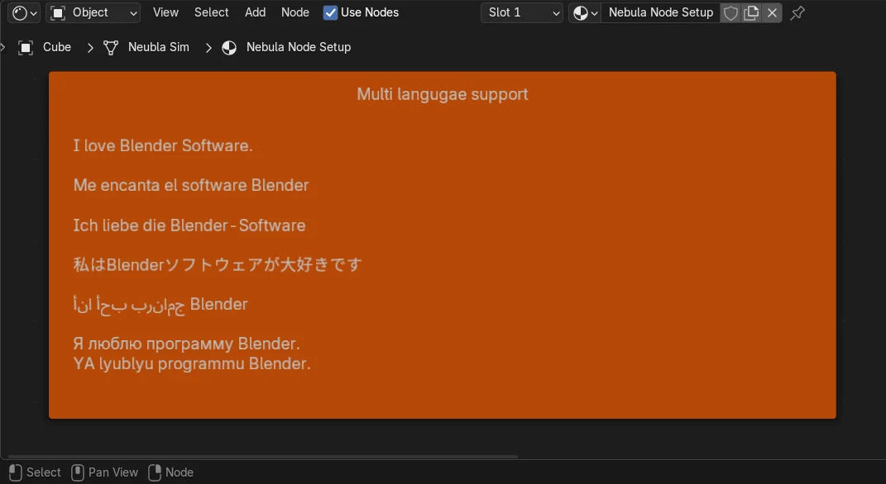Unlink material with the X button
Viewport: 886px width, 484px height.
771,12
